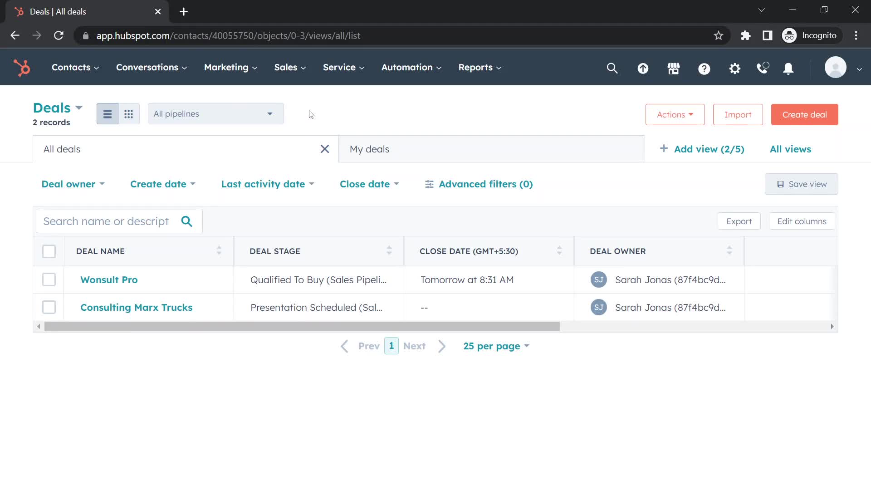871x490 pixels.
Task: Expand the All pipelines dropdown
Action: tap(213, 113)
